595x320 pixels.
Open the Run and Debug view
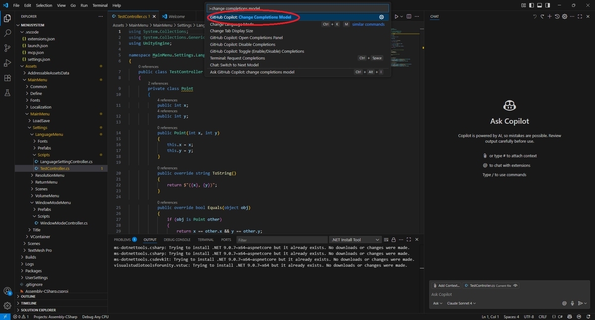(7, 63)
